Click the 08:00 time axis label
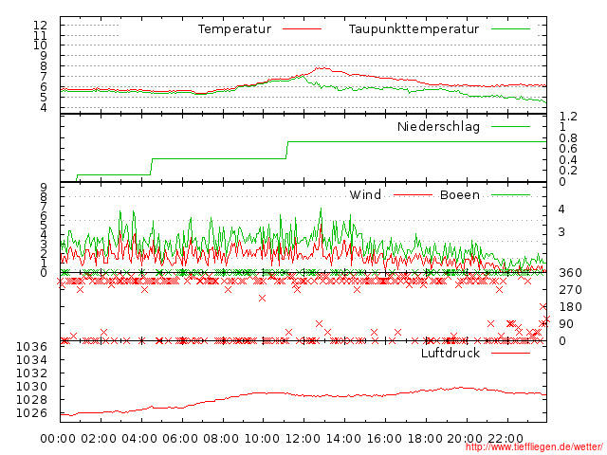Screen dimensions: 607x455 pyautogui.click(x=221, y=439)
